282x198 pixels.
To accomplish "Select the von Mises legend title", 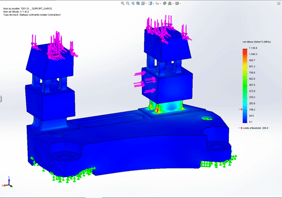I will [x=257, y=42].
